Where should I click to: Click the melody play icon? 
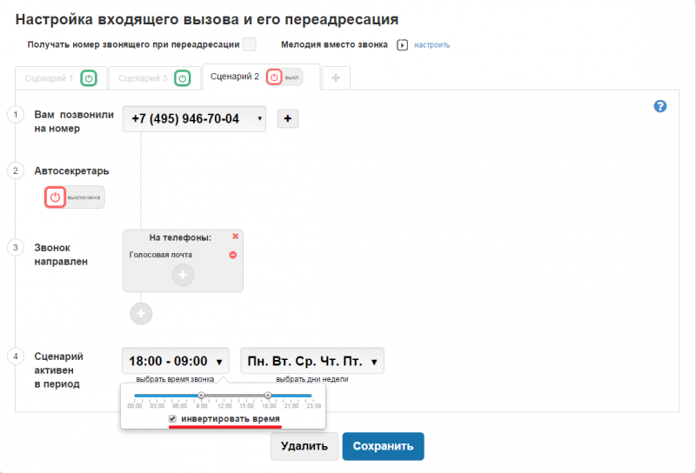(x=402, y=45)
